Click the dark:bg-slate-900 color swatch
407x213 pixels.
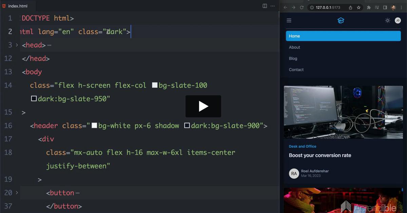click(x=187, y=125)
